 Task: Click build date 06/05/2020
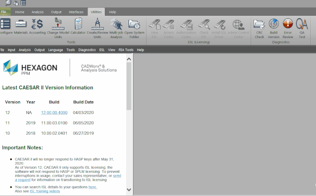[83, 123]
